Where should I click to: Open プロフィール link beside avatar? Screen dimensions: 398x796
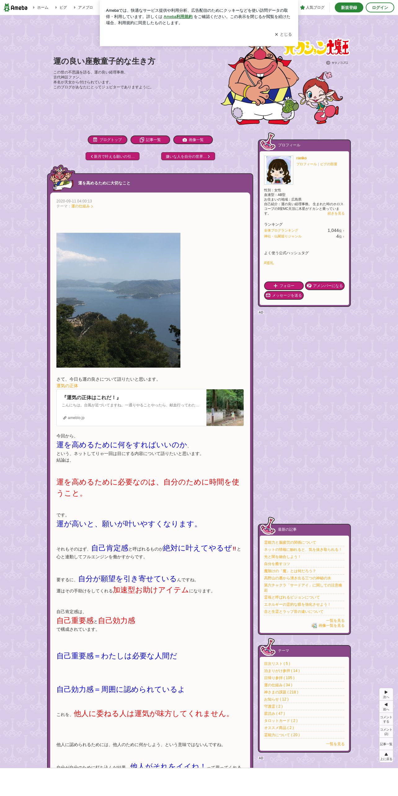click(306, 164)
